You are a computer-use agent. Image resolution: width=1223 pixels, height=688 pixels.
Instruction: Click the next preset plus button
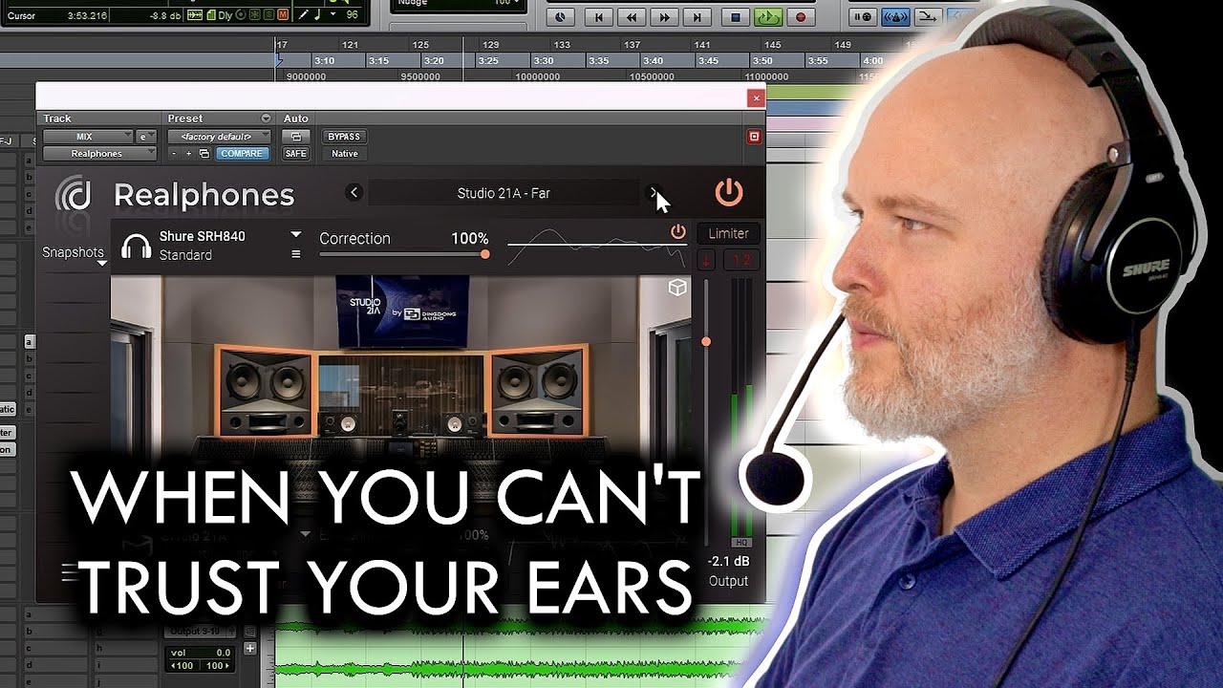pos(188,153)
